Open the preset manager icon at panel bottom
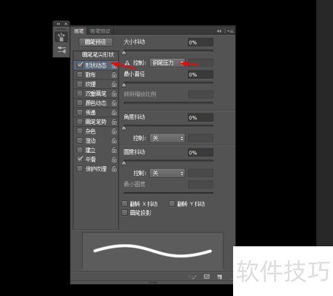The image size is (333, 296). (206, 277)
